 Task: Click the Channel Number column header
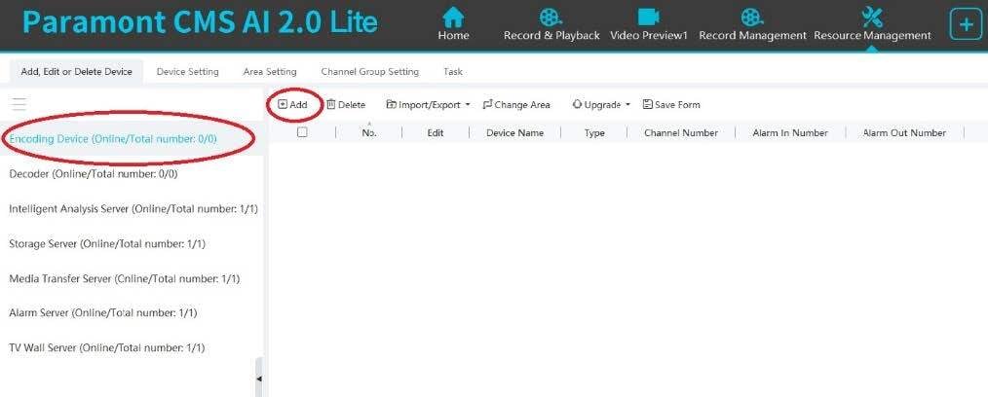click(681, 132)
